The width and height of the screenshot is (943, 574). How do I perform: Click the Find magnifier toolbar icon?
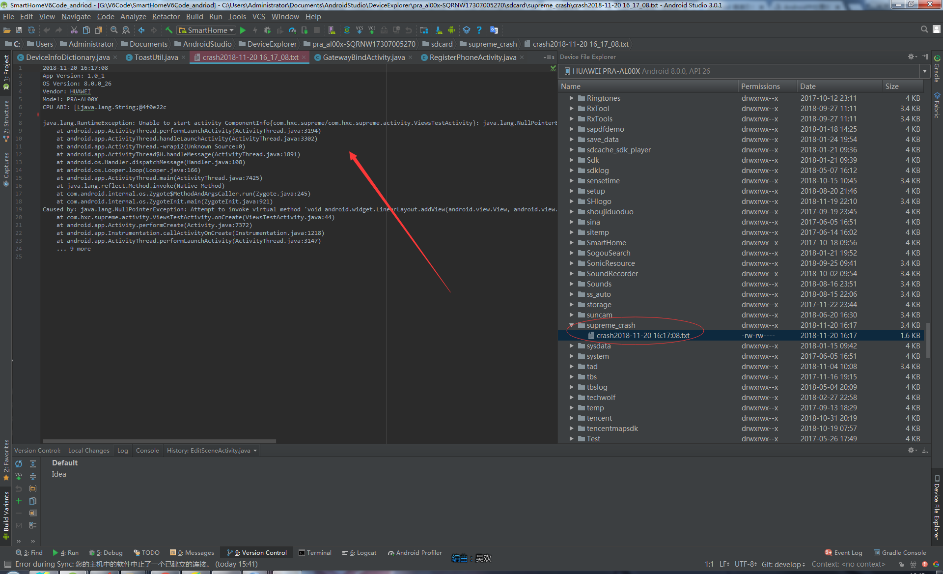coord(114,30)
